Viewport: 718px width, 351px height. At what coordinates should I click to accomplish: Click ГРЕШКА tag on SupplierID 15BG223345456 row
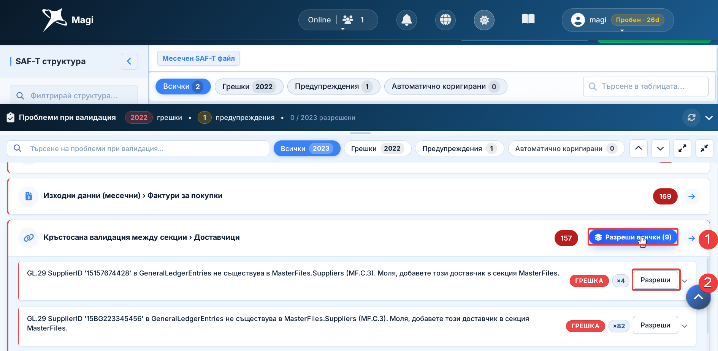point(585,326)
